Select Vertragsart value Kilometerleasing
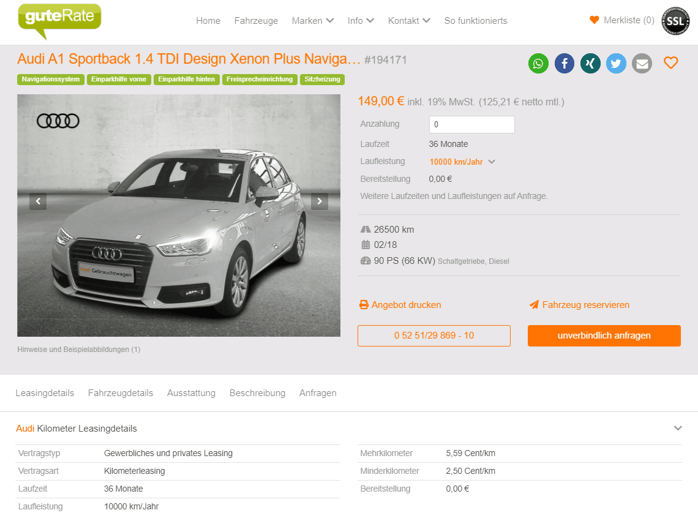This screenshot has height=521, width=698. pyautogui.click(x=135, y=471)
